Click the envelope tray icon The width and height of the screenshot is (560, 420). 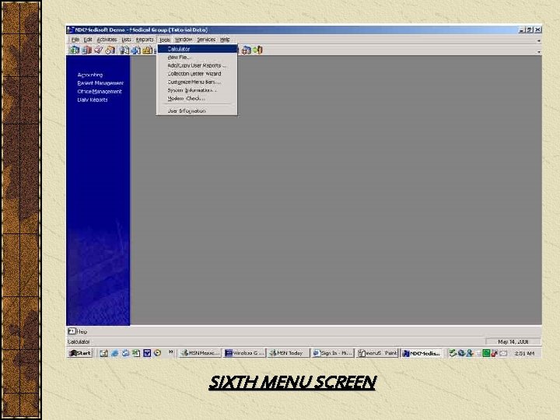503,353
